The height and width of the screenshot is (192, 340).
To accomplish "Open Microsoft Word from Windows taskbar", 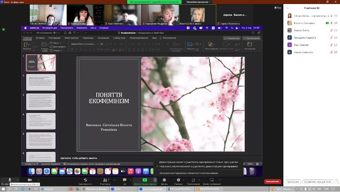I will (181, 189).
